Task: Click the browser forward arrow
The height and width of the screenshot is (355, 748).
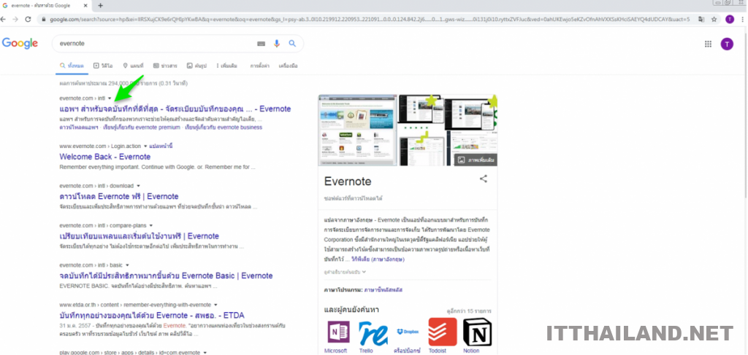Action: 16,20
